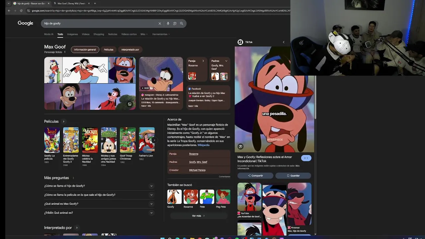Reload the page with refresh icon

click(x=21, y=11)
